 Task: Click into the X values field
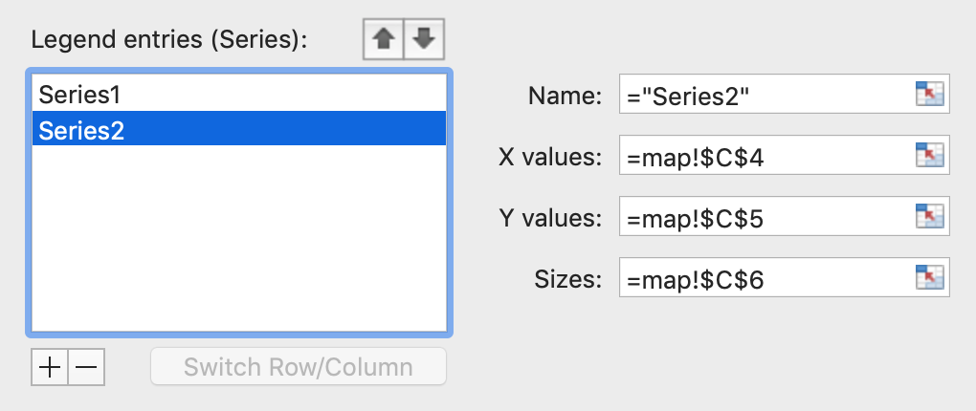765,155
